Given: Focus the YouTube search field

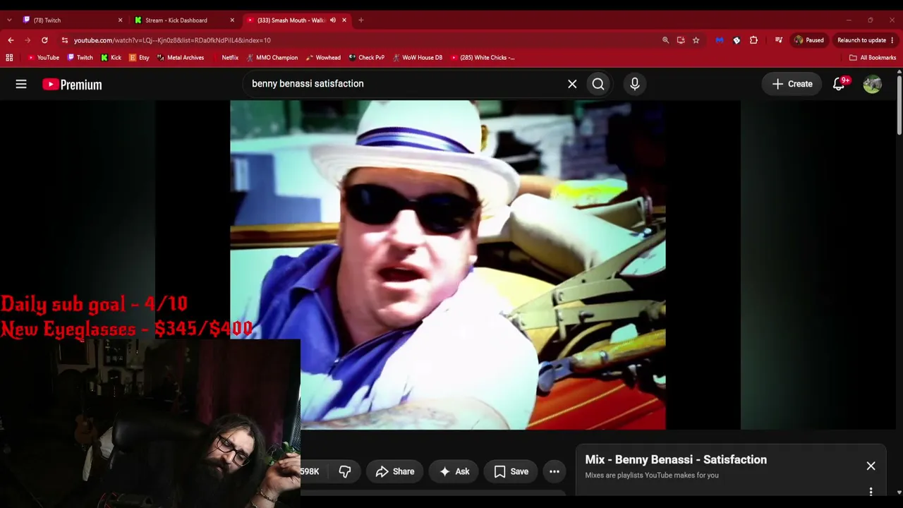Looking at the screenshot, I should pos(406,84).
